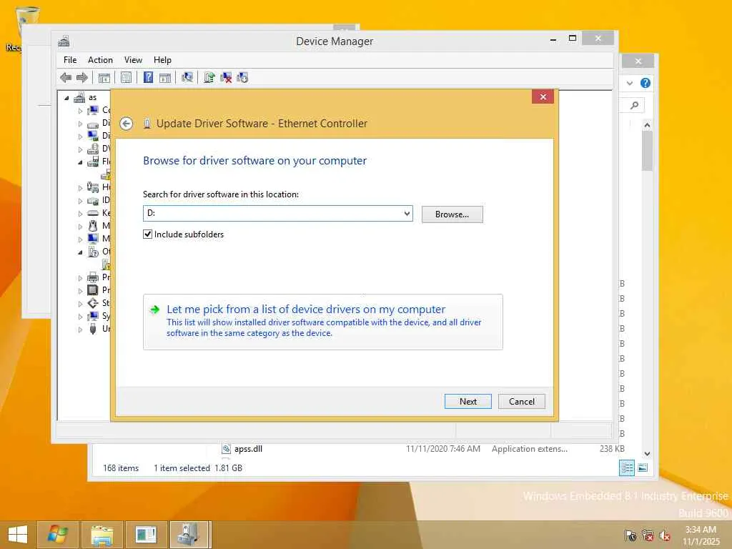Click the muted volume tray icon
This screenshot has height=549, width=732.
[x=664, y=535]
